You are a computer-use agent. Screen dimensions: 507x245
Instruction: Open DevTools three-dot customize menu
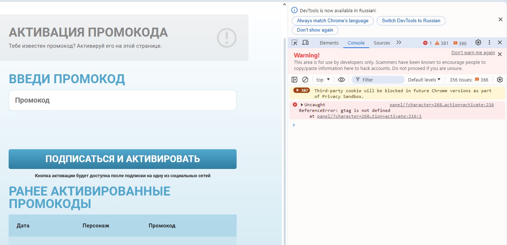click(489, 43)
